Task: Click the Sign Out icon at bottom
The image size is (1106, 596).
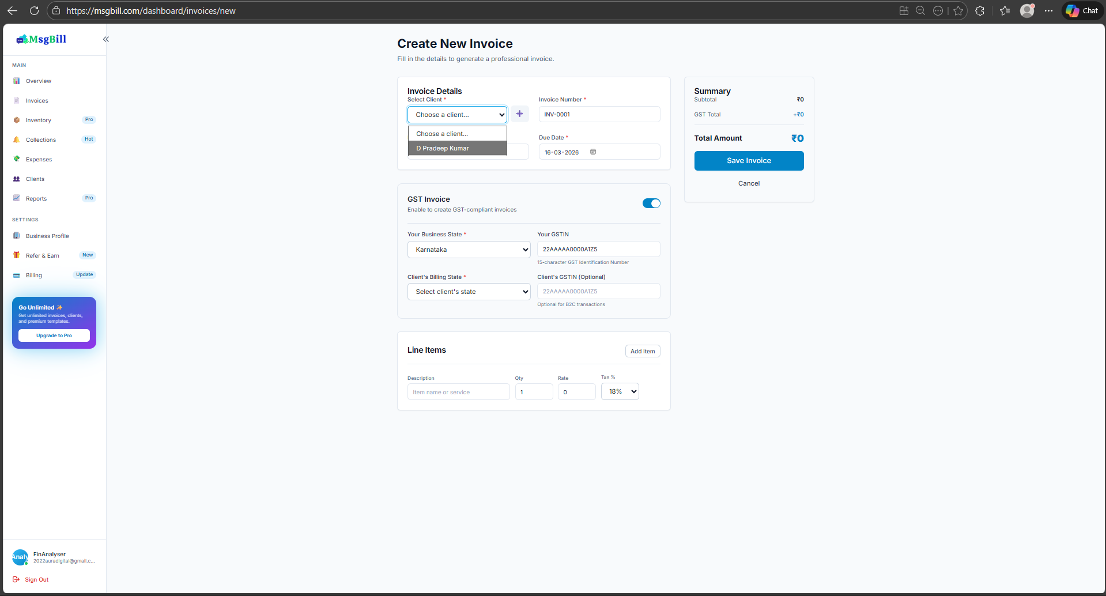Action: pos(17,579)
